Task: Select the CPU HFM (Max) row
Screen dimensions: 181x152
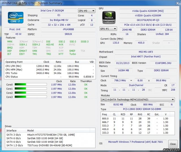Action: pyautogui.click(x=50, y=70)
